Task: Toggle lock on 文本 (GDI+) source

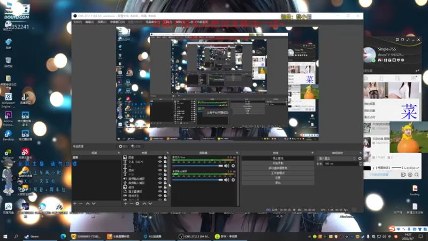Action: pyautogui.click(x=165, y=162)
